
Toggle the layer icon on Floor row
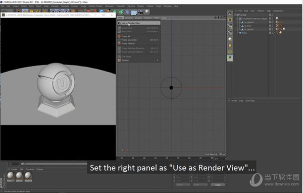(270, 33)
